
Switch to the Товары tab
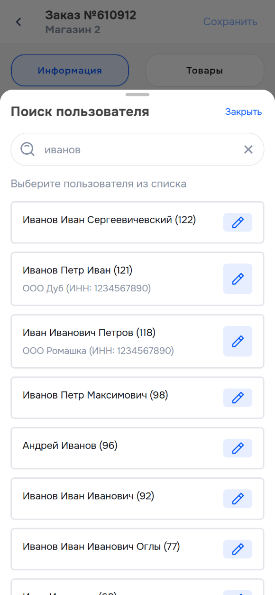204,70
